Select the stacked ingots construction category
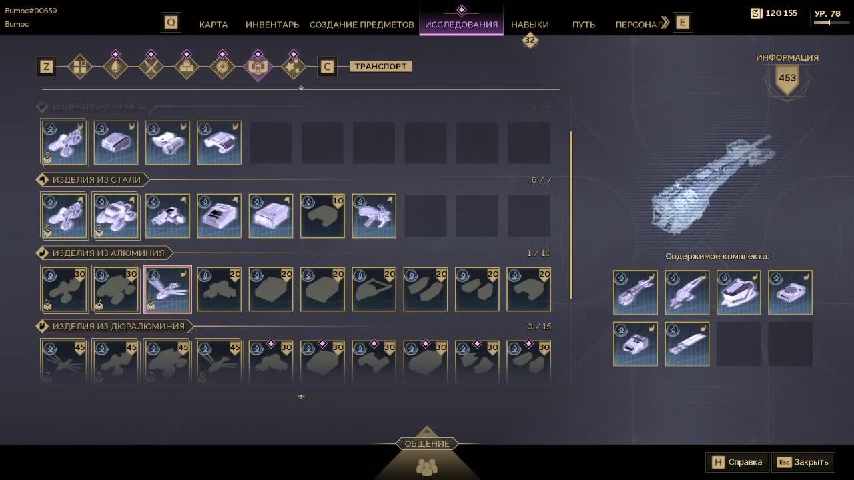This screenshot has width=854, height=480. pos(186,67)
